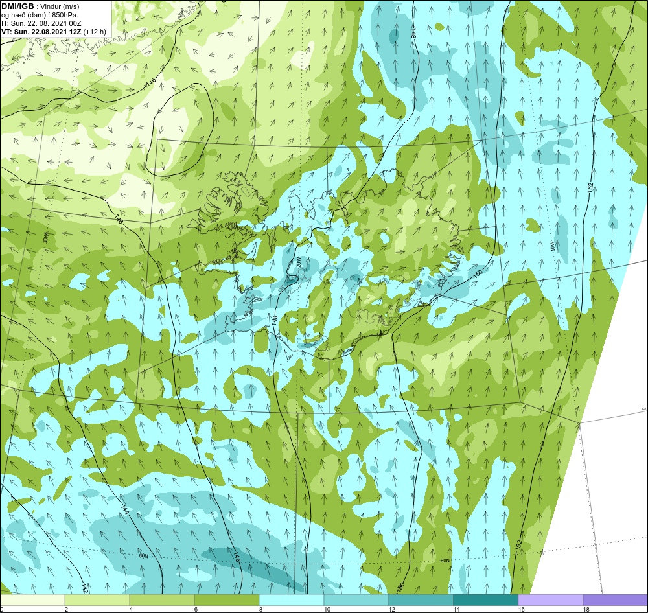This screenshot has width=648, height=613.
Task: Click the 'DMI/IGB' title text
Action: point(17,6)
